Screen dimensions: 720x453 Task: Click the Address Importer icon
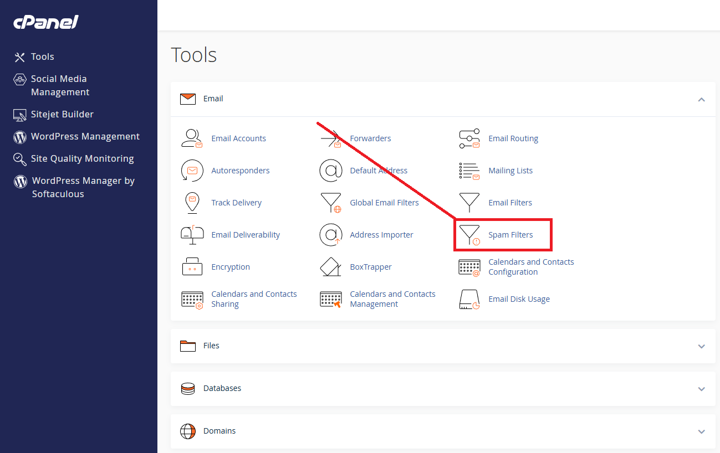[x=331, y=235]
